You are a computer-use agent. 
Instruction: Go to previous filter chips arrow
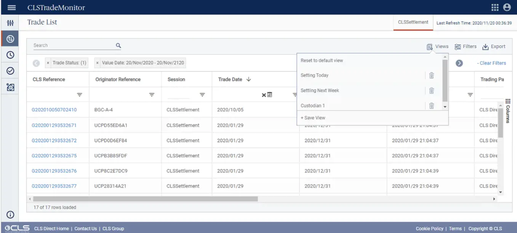[x=37, y=63]
